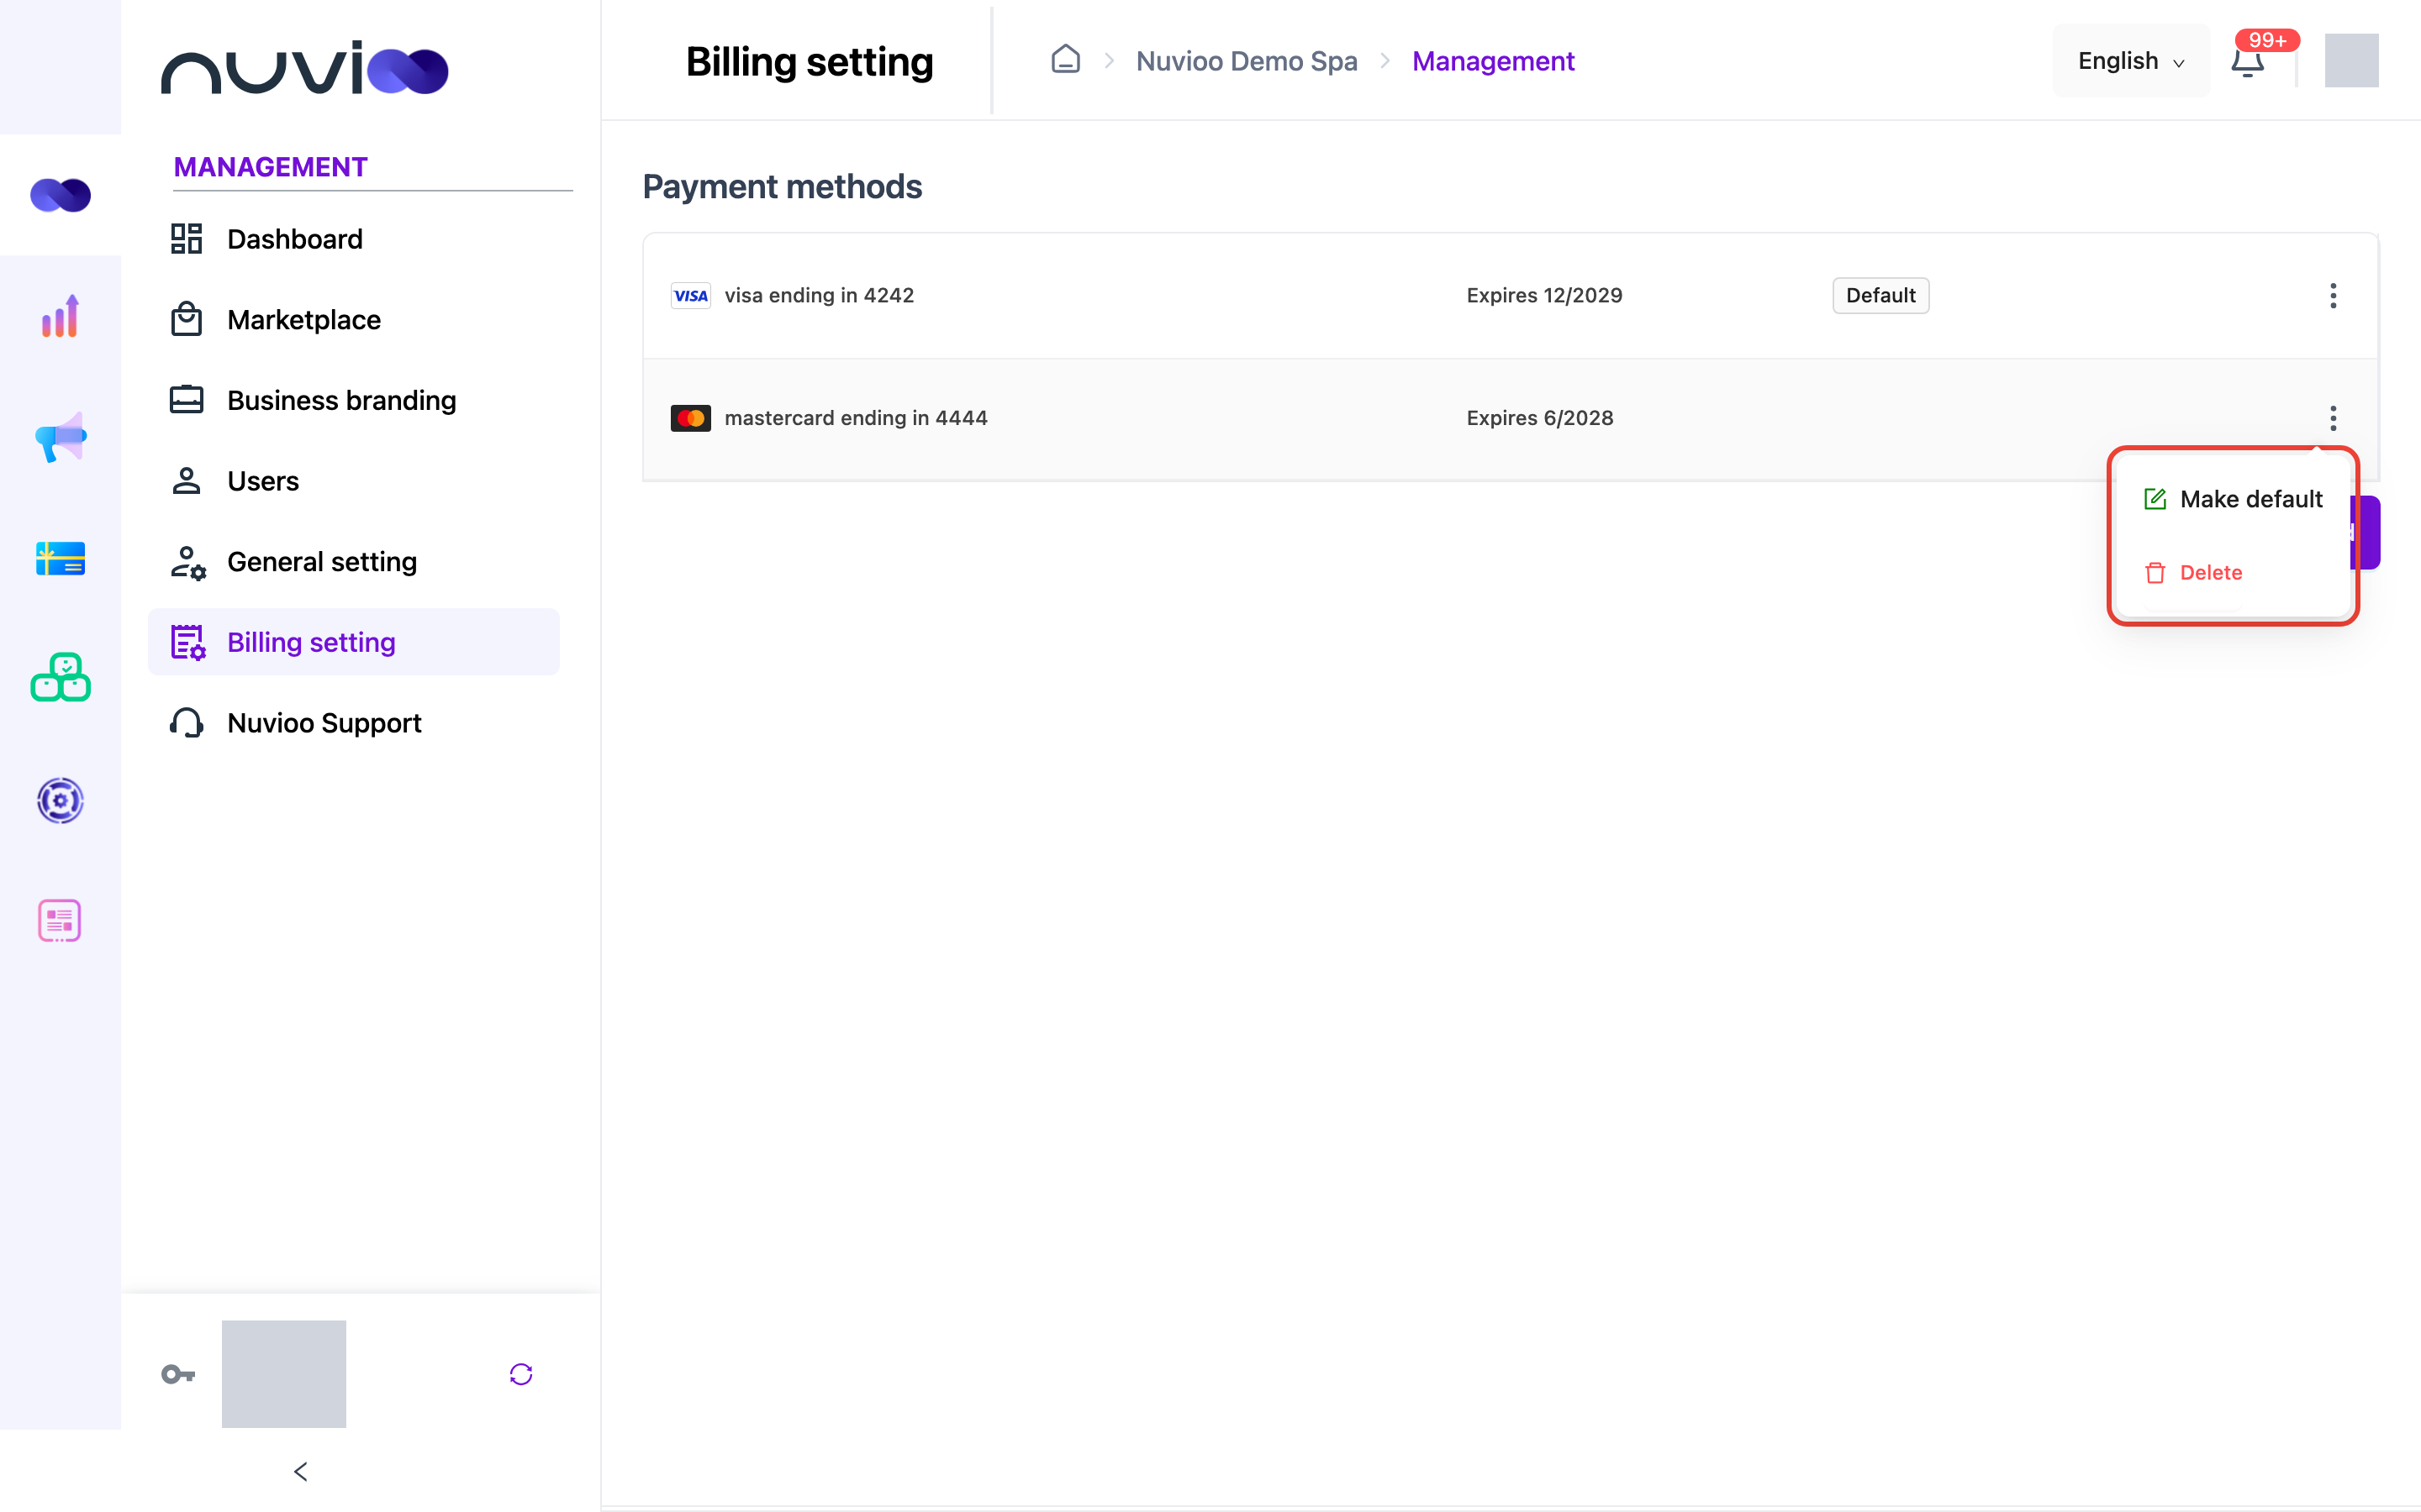Open the user avatar in top right
This screenshot has width=2421, height=1512.
click(x=2352, y=61)
